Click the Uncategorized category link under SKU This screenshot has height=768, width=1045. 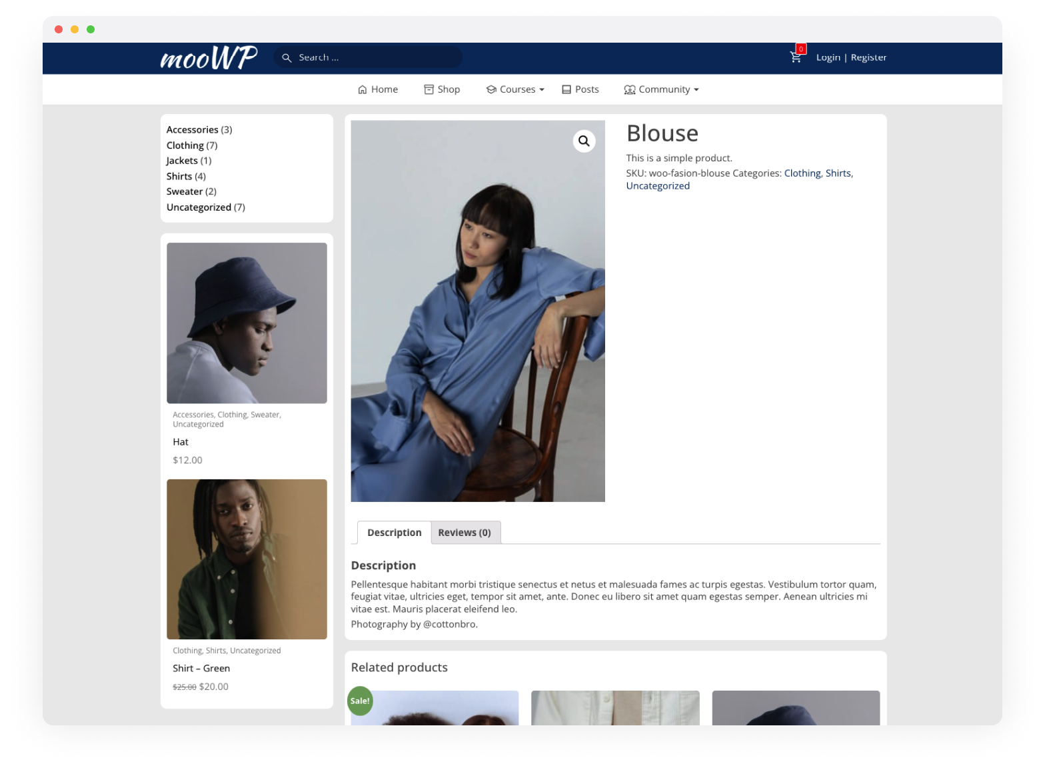658,185
